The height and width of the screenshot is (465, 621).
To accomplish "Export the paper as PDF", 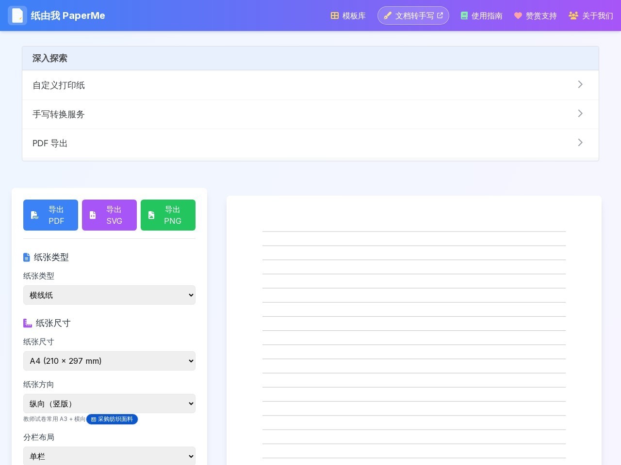I will click(50, 215).
